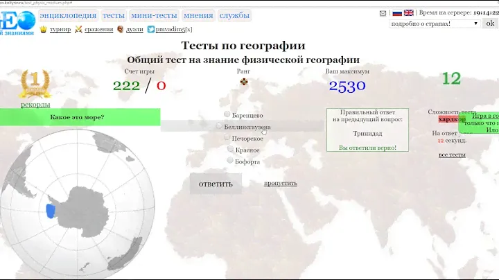Open the энциклопедия menu
This screenshot has height=280, width=499.
pos(67,15)
